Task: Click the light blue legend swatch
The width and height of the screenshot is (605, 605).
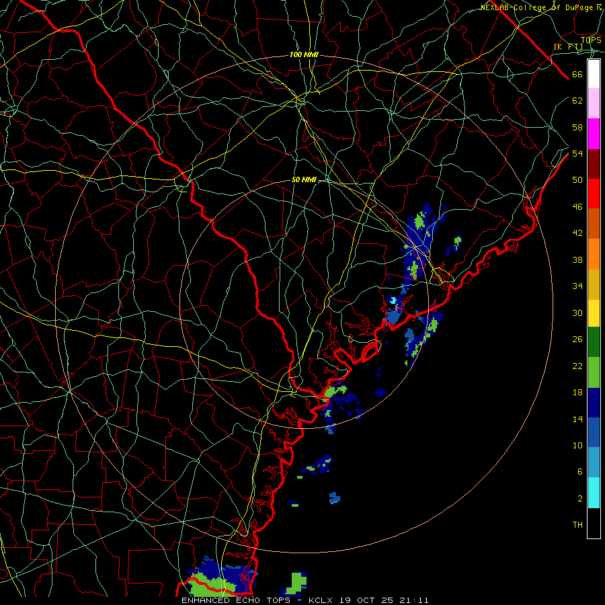Action: pos(594,462)
